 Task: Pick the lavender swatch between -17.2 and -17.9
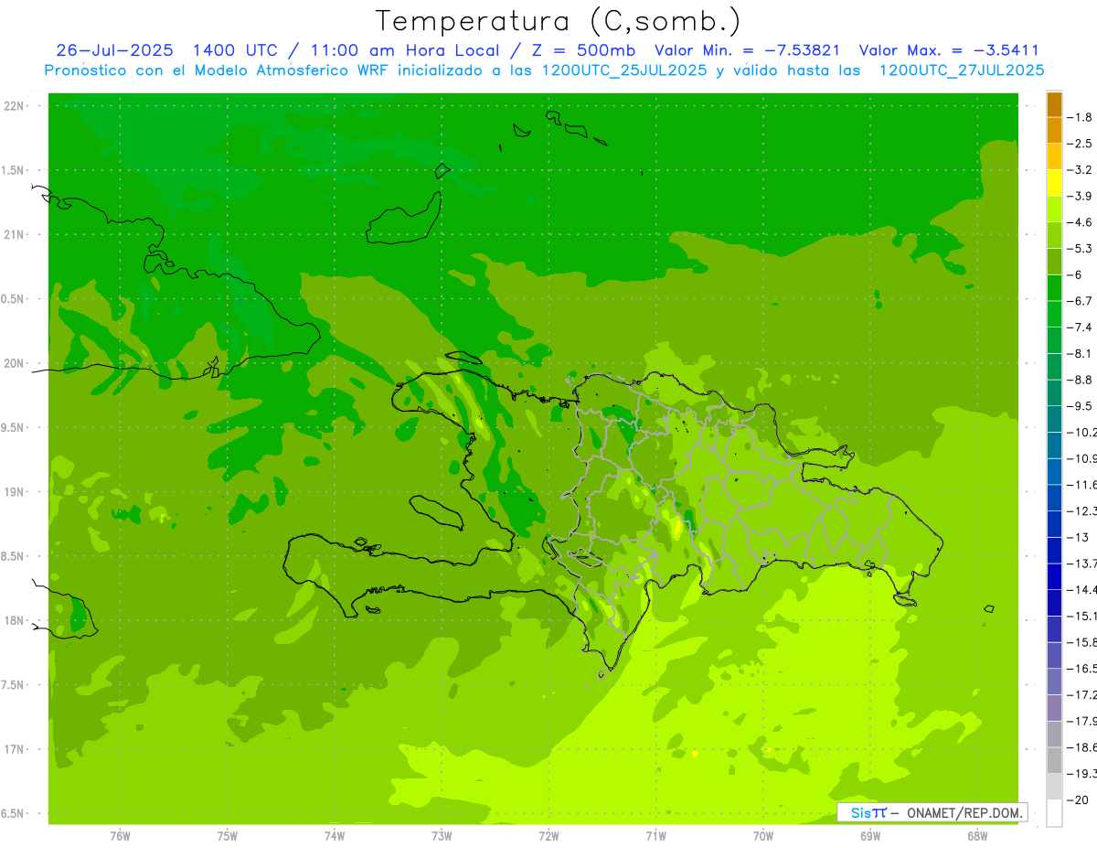pyautogui.click(x=1054, y=708)
